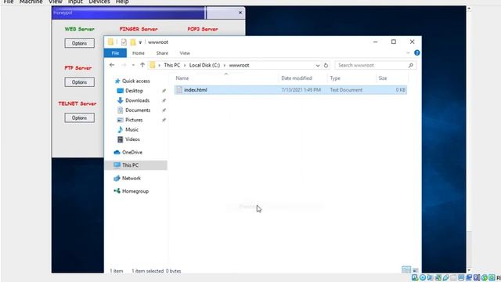Open the Help menu in VirtualBox

pos(122,2)
